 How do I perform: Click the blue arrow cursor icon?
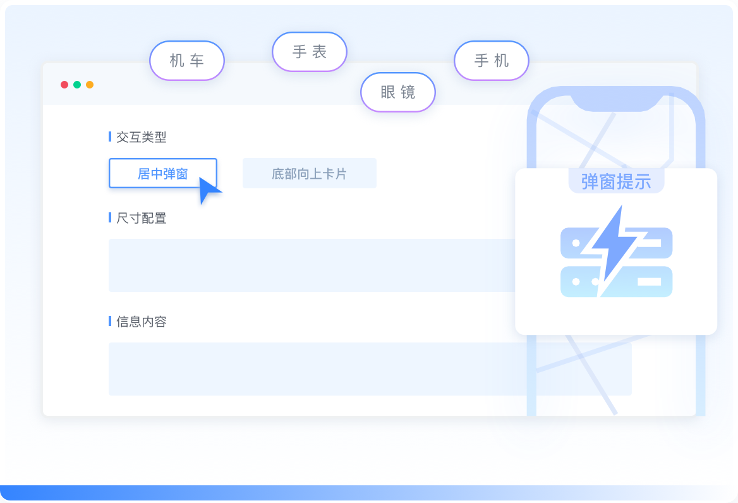(209, 190)
